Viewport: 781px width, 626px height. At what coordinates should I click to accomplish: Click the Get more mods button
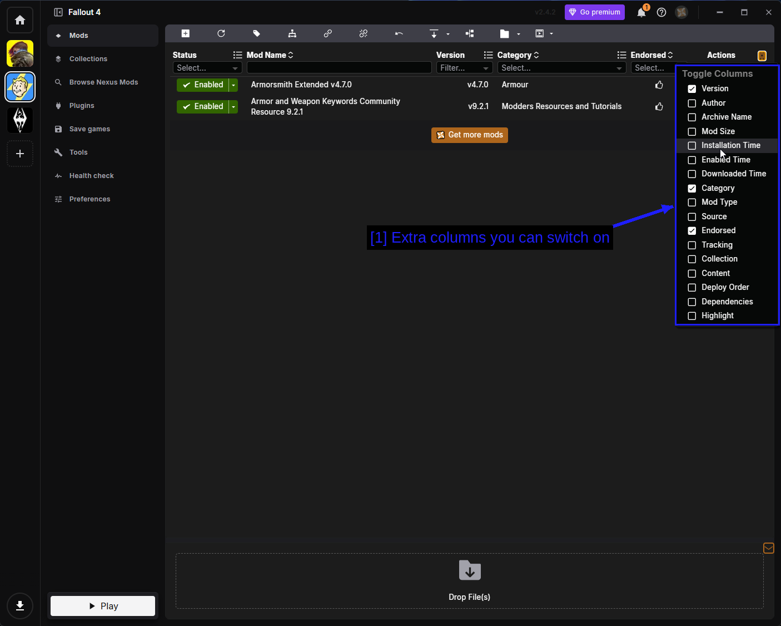(470, 135)
